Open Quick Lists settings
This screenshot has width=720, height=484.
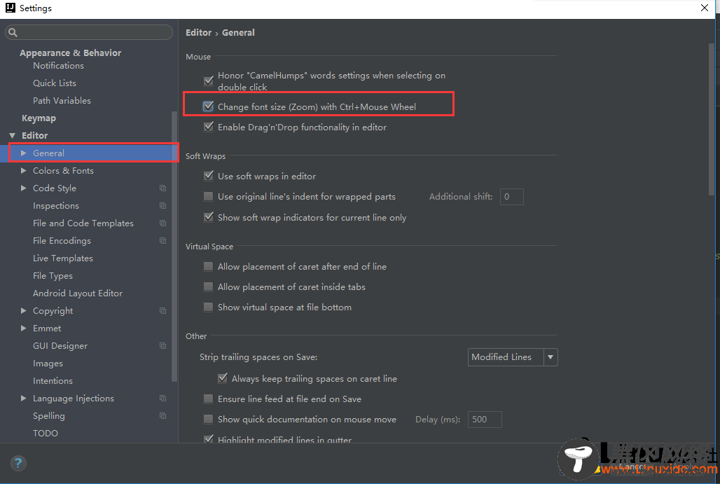(x=55, y=83)
